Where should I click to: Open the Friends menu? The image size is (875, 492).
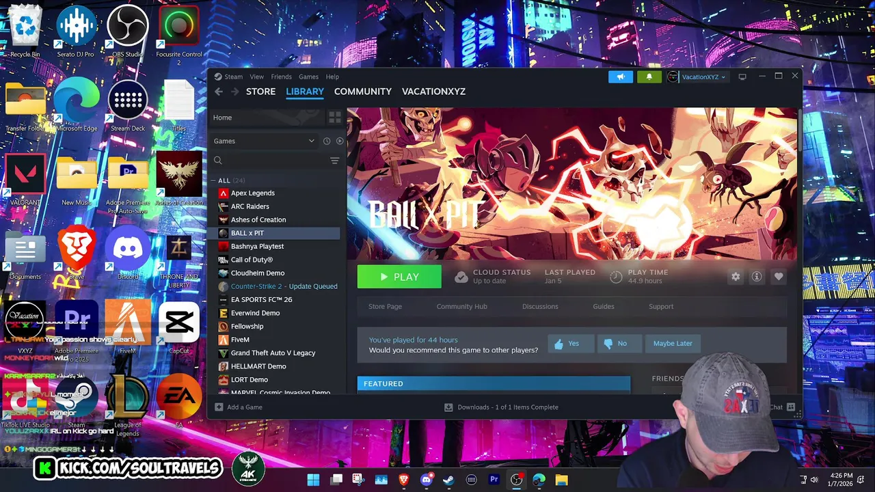pyautogui.click(x=281, y=77)
